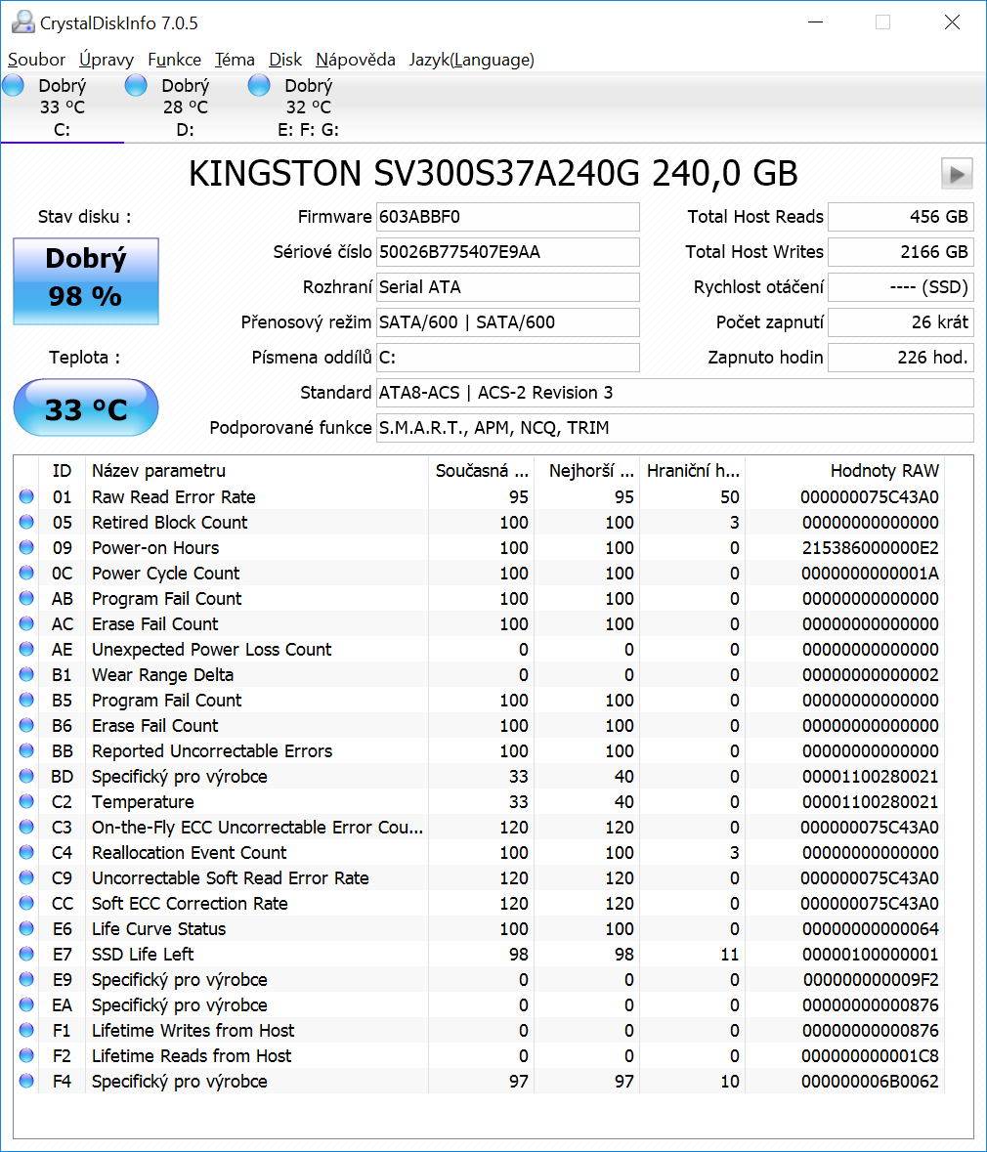The width and height of the screenshot is (987, 1152).
Task: Click the Současná column header
Action: 482,471
